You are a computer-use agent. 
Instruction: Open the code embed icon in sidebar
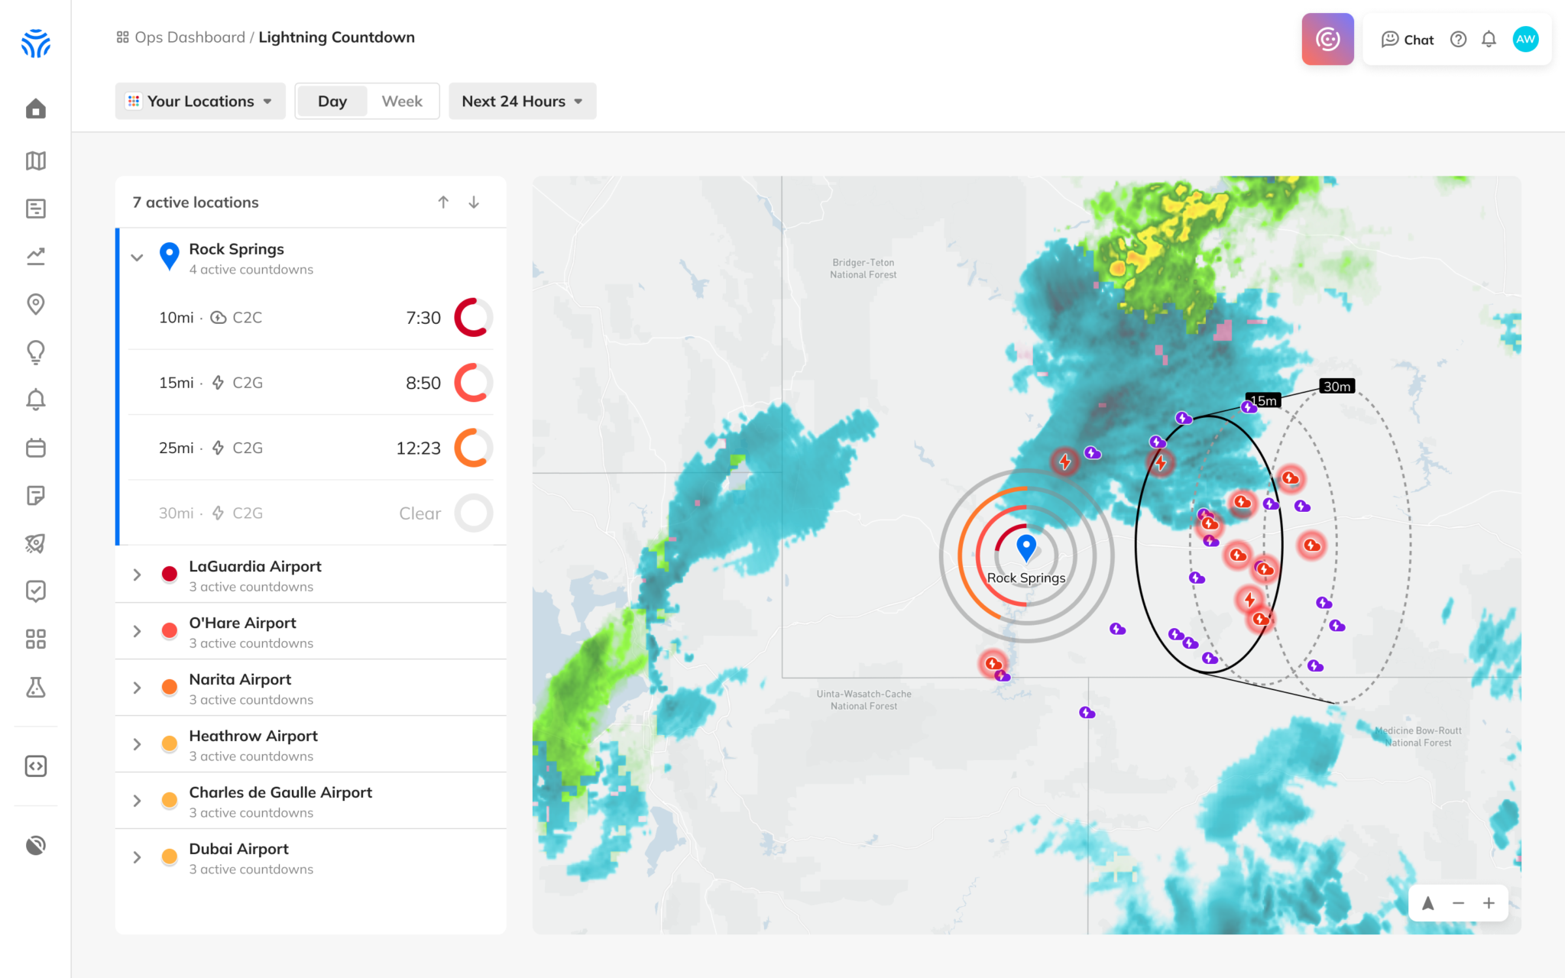tap(35, 766)
